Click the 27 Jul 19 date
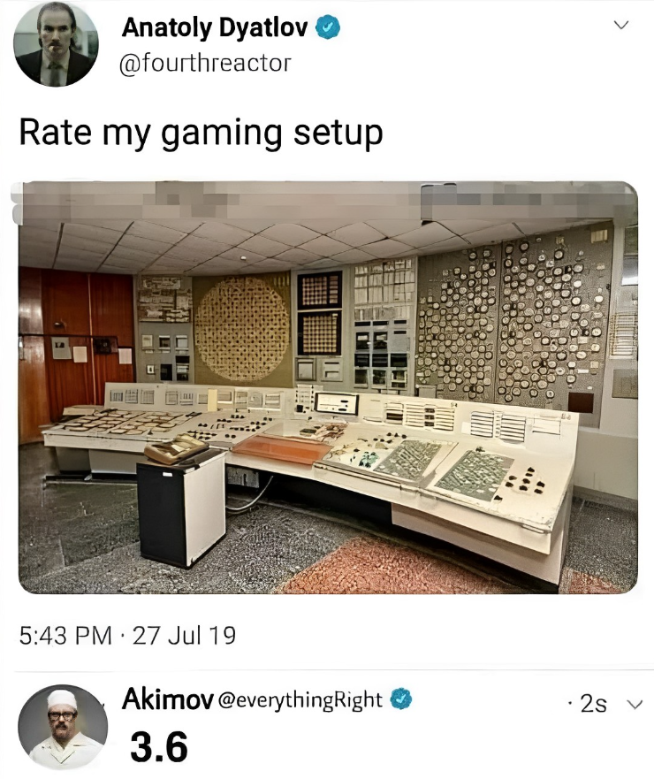This screenshot has width=654, height=779. pyautogui.click(x=184, y=636)
